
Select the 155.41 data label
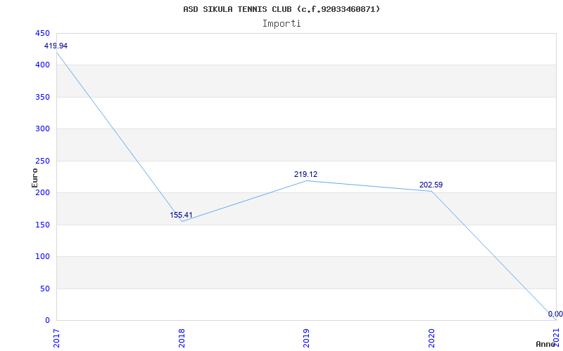click(x=181, y=216)
